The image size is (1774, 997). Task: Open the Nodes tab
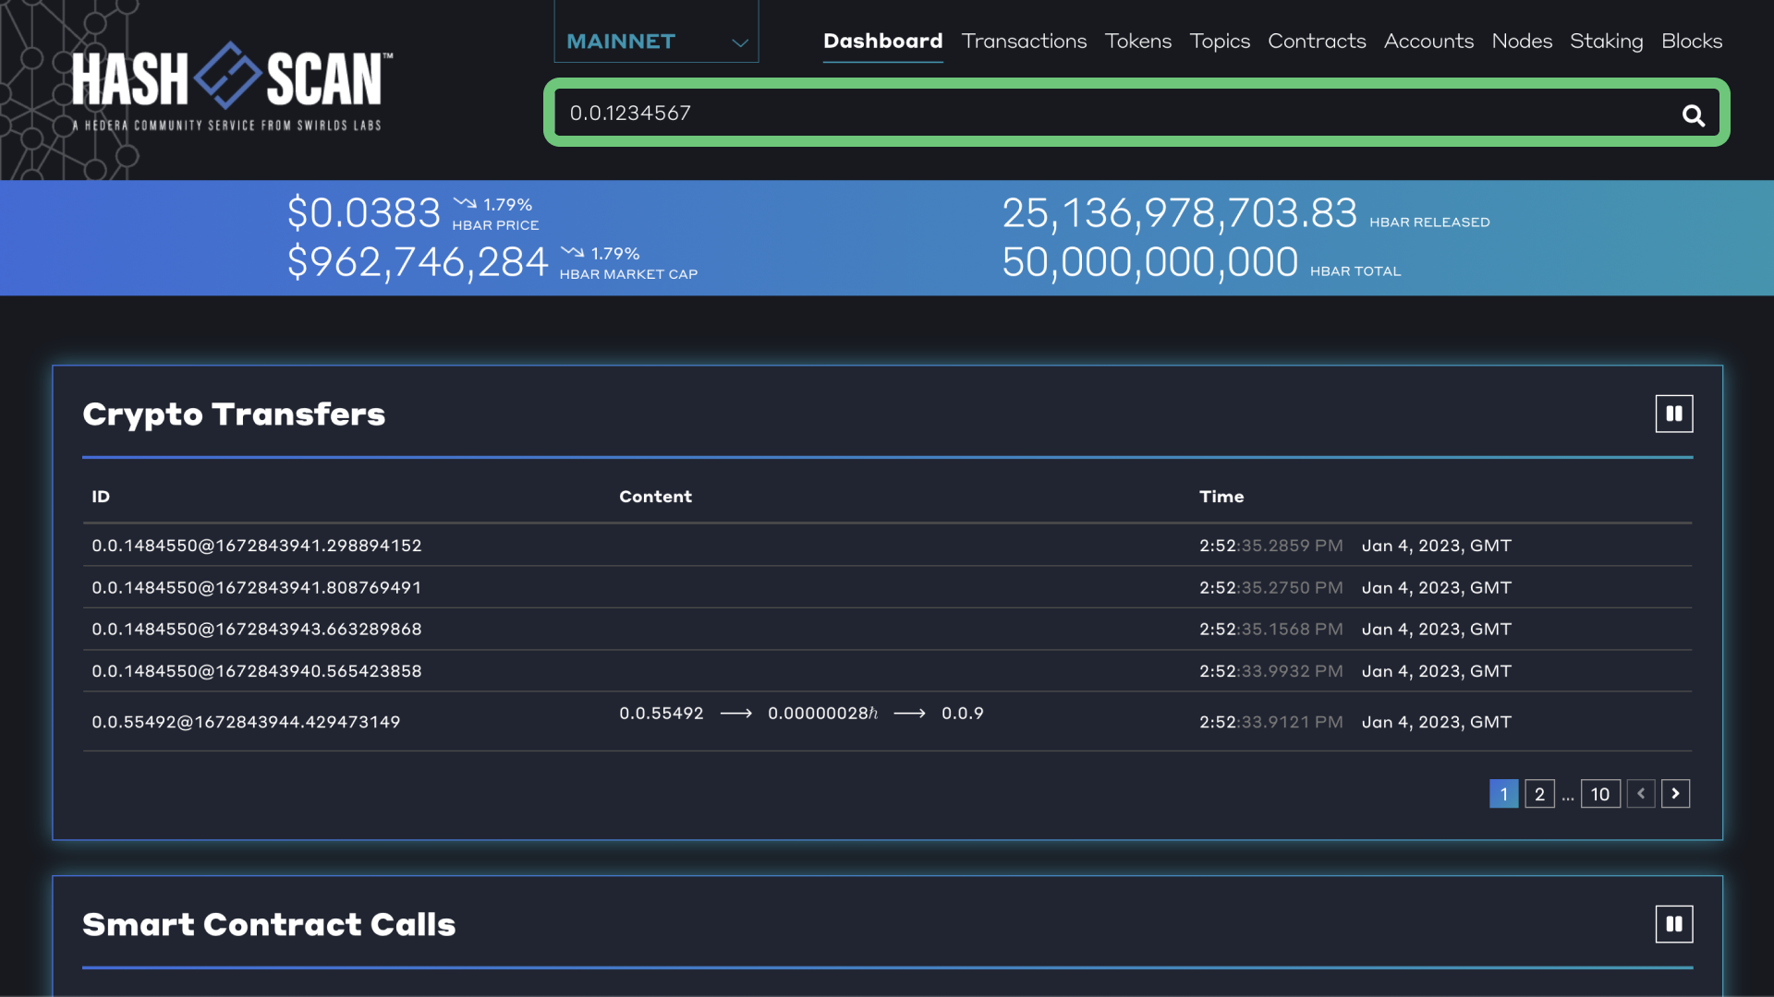(1522, 42)
